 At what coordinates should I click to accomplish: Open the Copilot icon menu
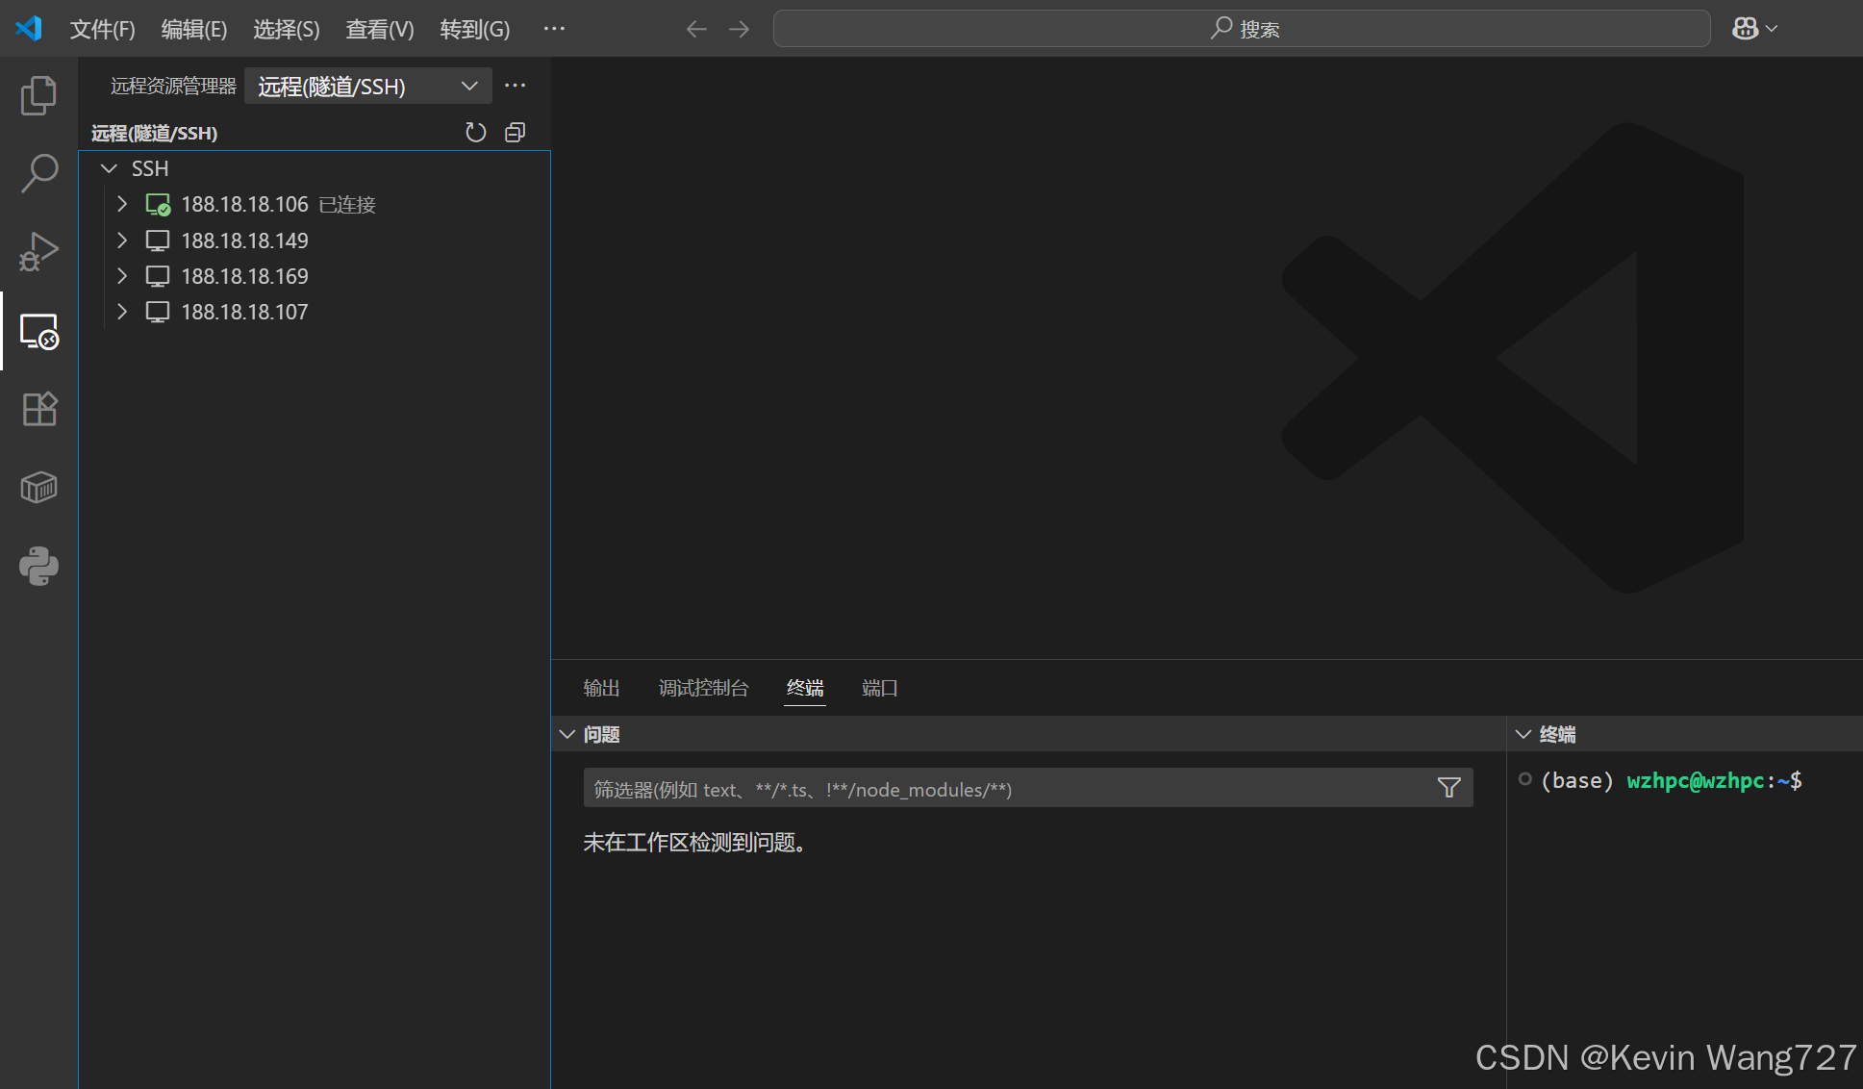pyautogui.click(x=1754, y=29)
